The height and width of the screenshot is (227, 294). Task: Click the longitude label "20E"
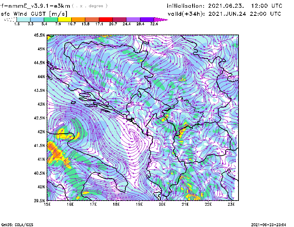click(162, 204)
